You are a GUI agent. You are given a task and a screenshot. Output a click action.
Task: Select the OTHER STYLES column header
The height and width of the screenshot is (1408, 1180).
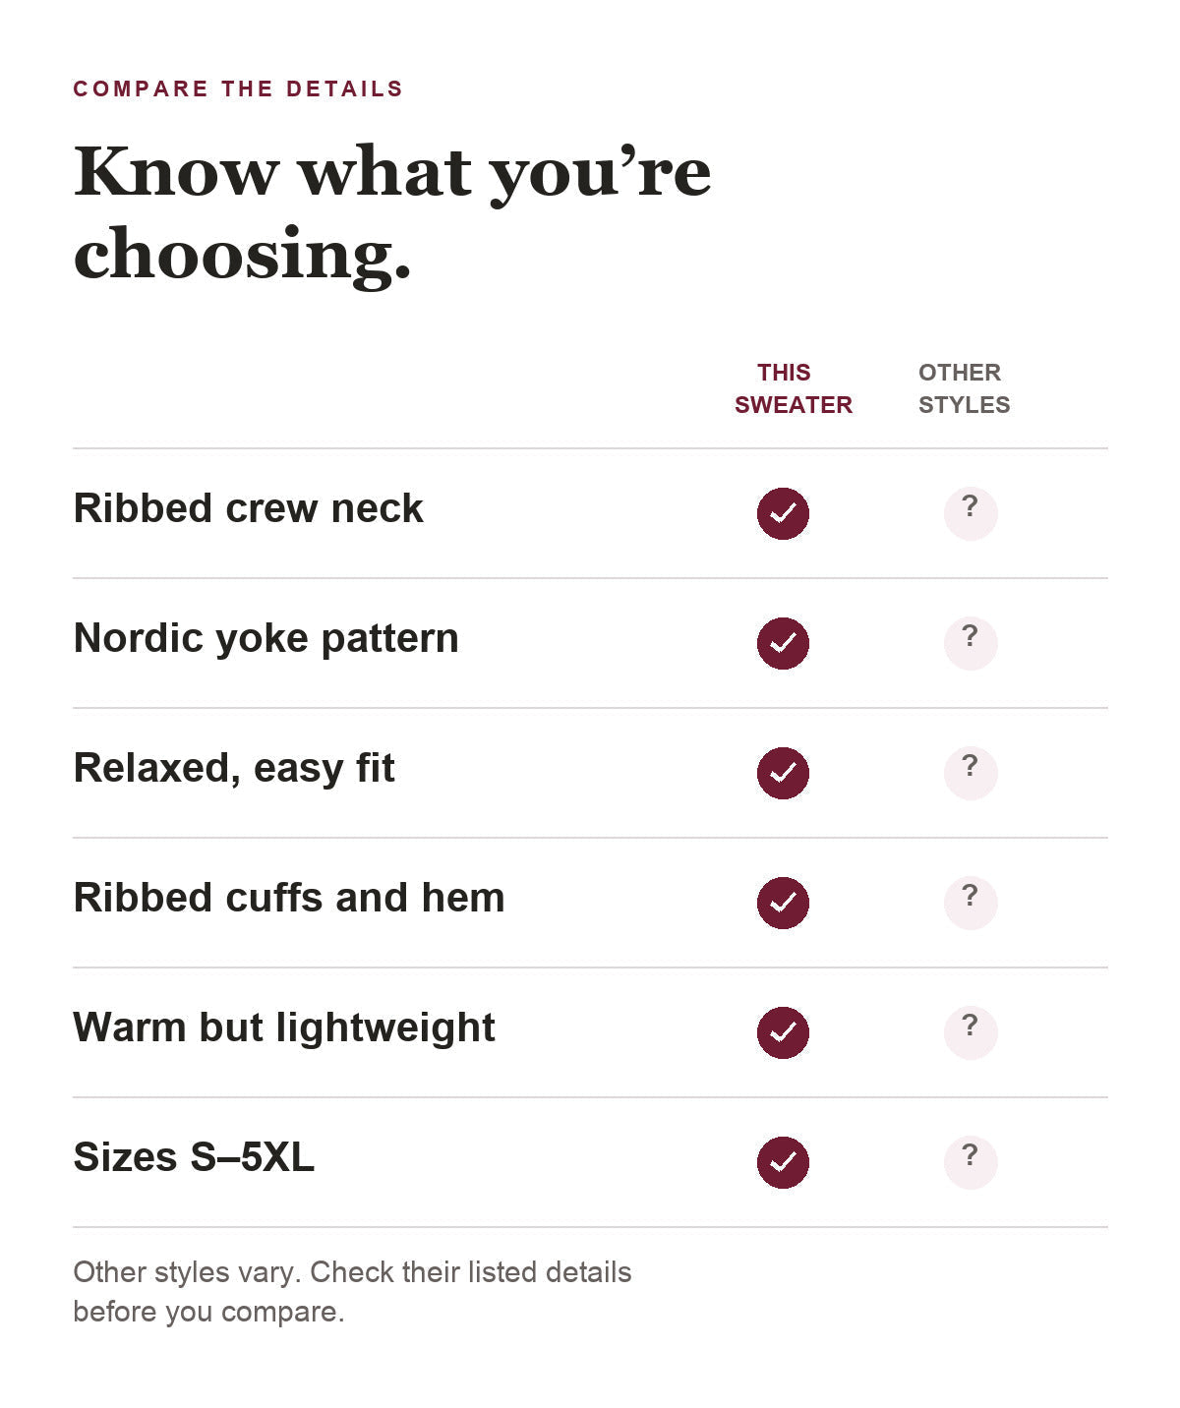[964, 388]
